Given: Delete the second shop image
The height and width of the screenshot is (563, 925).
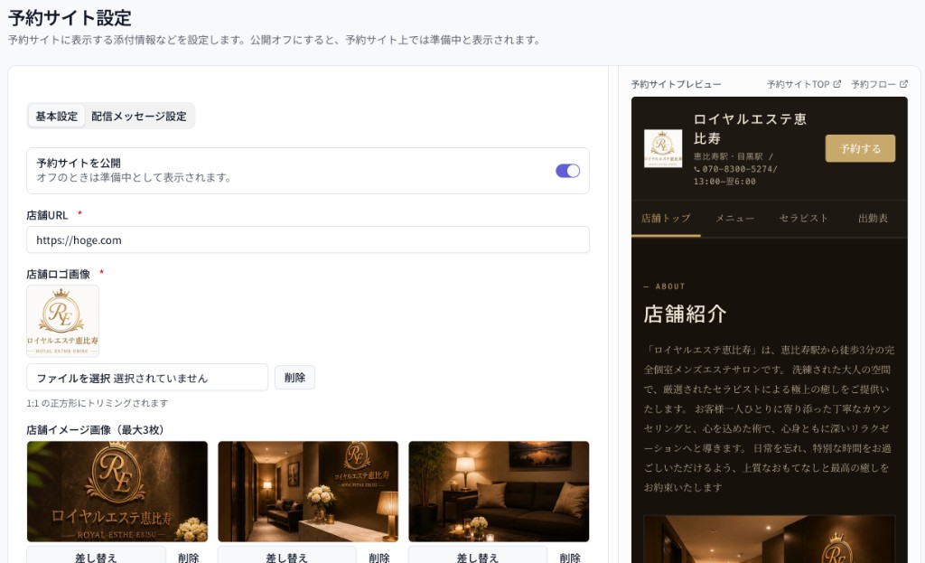Looking at the screenshot, I should [x=379, y=557].
